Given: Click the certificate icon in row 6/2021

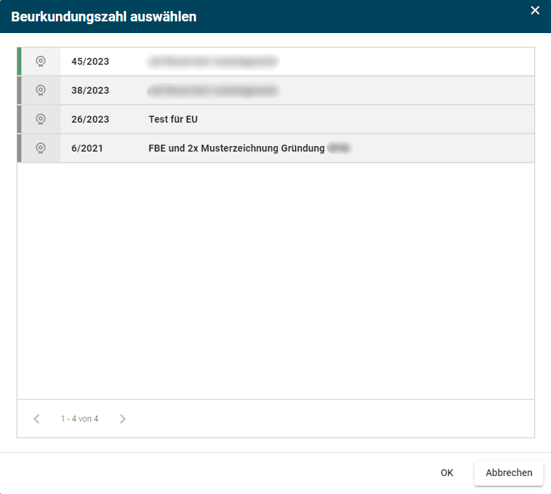Looking at the screenshot, I should tap(41, 148).
